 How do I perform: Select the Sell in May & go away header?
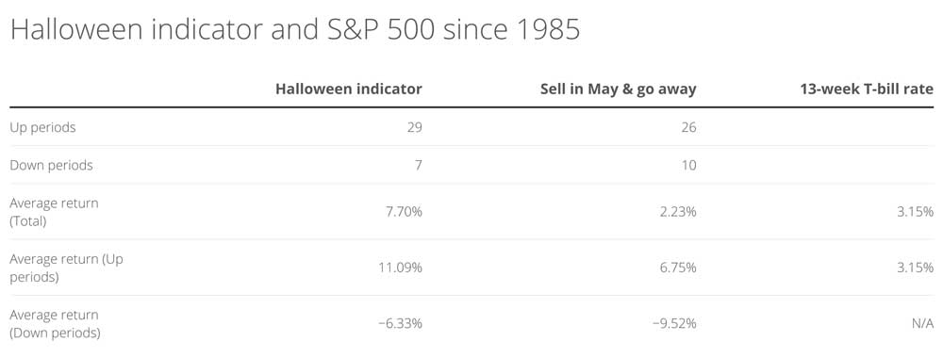coord(618,89)
